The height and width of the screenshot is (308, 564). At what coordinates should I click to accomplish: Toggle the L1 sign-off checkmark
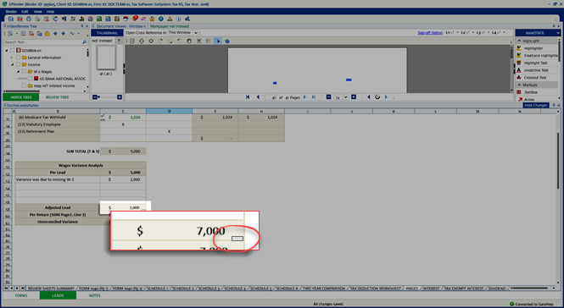pos(452,33)
